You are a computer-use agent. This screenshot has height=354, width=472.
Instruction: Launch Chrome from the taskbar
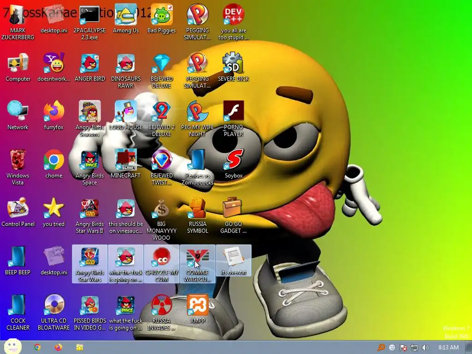(x=37, y=348)
